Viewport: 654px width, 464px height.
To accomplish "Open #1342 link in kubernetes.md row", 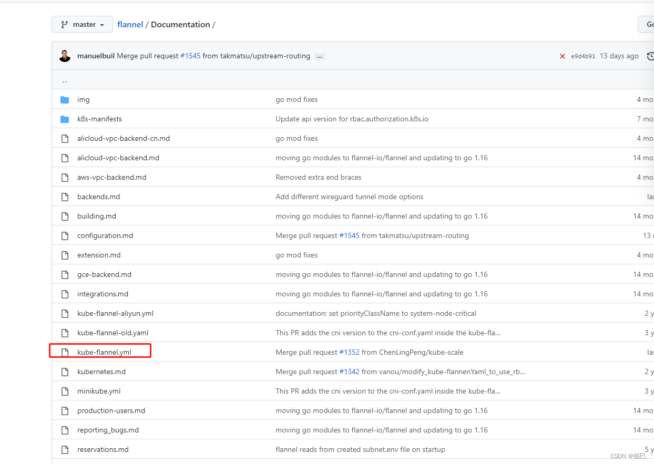I will [x=350, y=372].
